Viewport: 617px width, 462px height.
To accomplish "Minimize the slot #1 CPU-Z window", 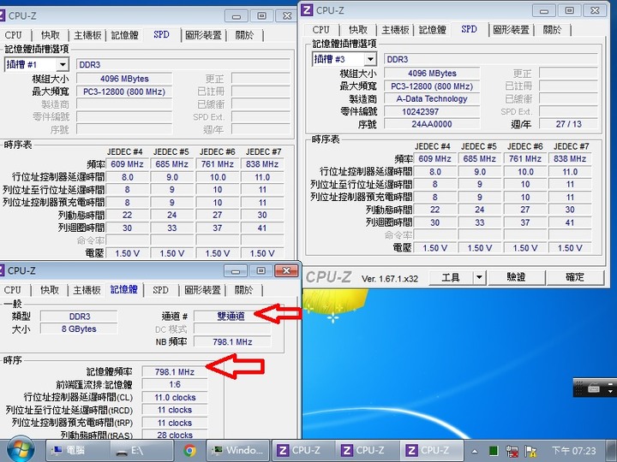I will (x=237, y=16).
